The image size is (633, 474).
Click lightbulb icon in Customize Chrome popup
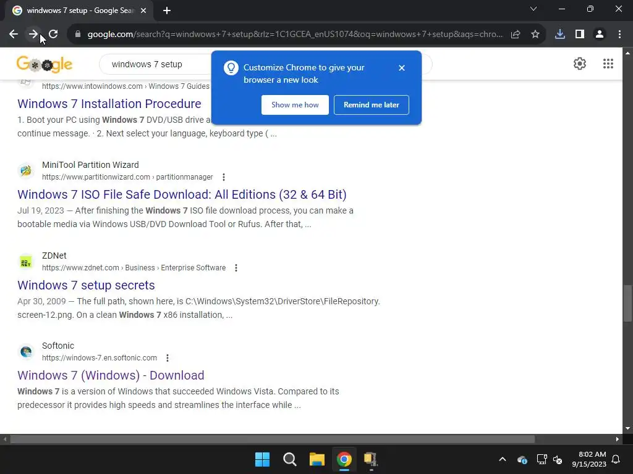click(231, 68)
